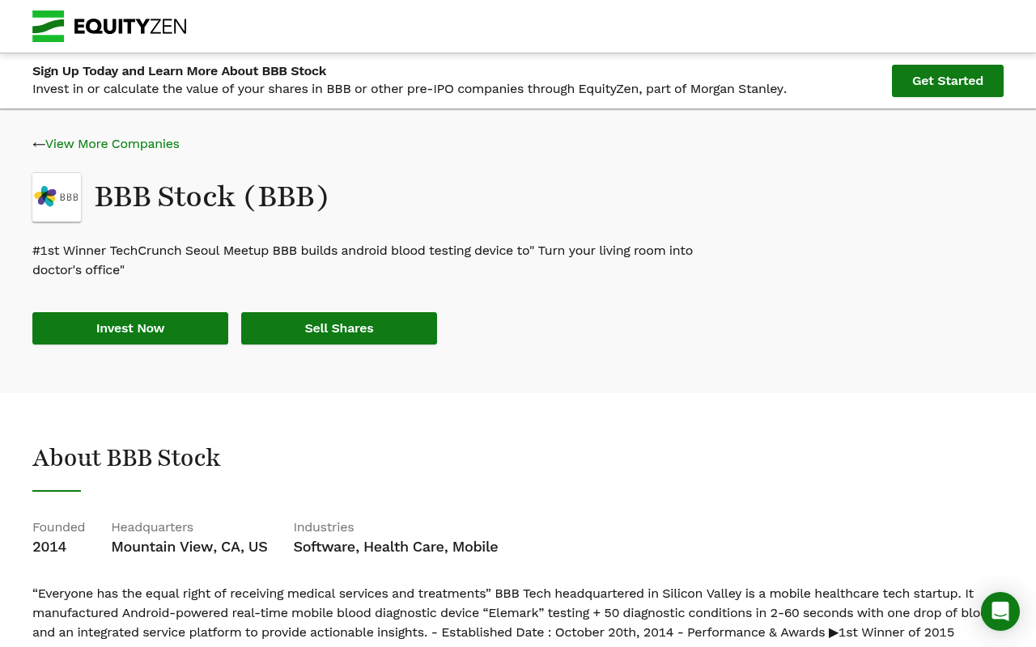1036x647 pixels.
Task: Select the BBB Stock (BBB) page title
Action: (x=212, y=197)
